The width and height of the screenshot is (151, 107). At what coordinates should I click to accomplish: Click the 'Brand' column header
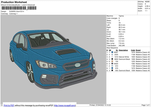coord(138,50)
